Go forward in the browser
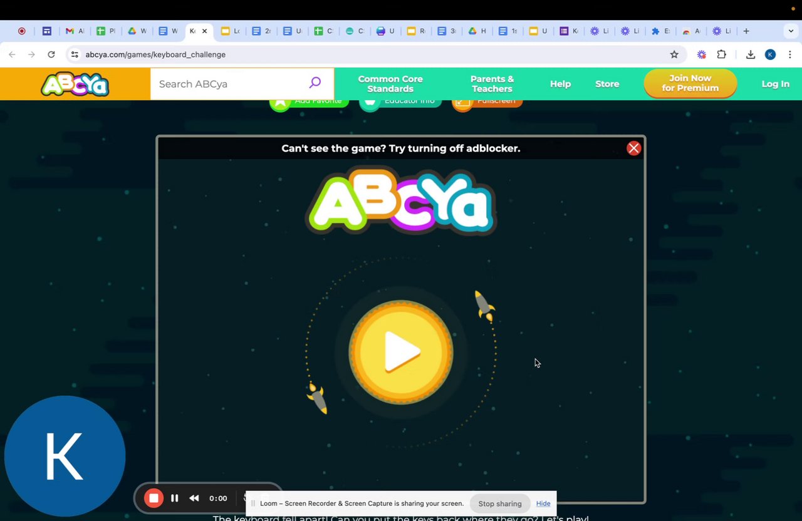802x521 pixels. pyautogui.click(x=31, y=54)
